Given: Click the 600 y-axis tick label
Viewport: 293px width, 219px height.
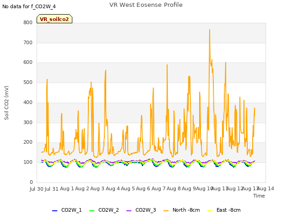Looking at the screenshot, I should [x=28, y=63].
